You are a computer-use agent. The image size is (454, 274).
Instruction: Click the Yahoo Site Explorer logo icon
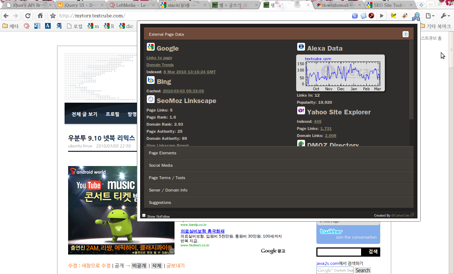tap(301, 110)
